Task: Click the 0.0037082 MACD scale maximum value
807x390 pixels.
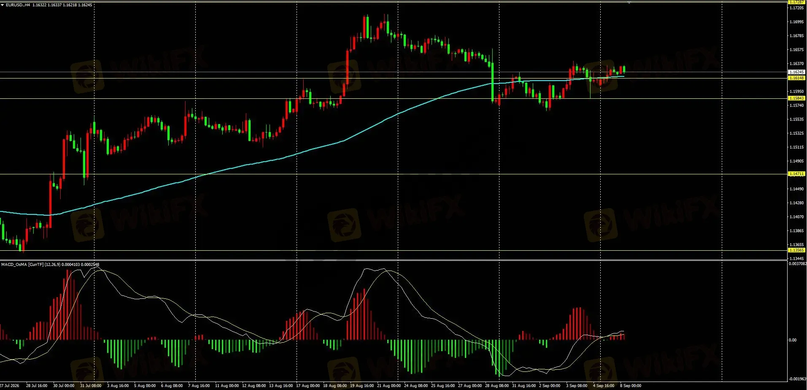Action: (797, 264)
